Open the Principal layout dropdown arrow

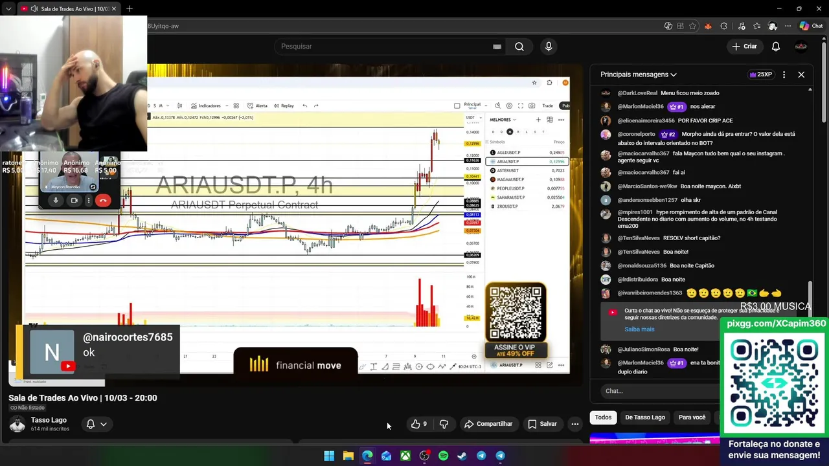[x=486, y=105]
